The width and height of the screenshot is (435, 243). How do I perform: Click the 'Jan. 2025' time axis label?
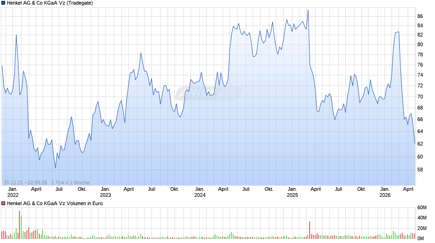tap(292, 192)
